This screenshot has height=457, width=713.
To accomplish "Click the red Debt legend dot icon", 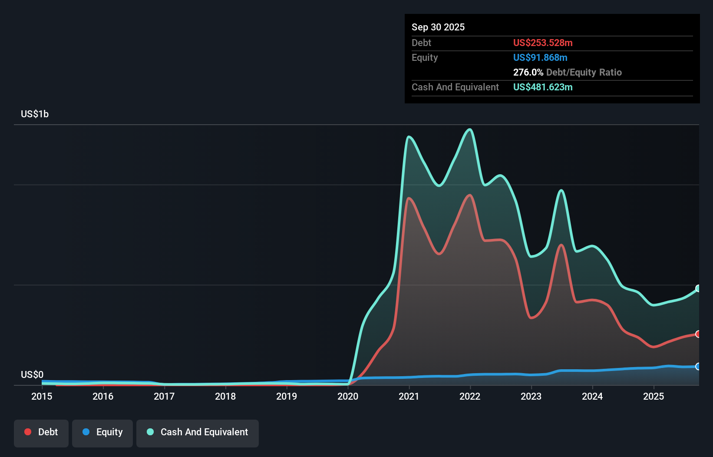I will (x=27, y=432).
